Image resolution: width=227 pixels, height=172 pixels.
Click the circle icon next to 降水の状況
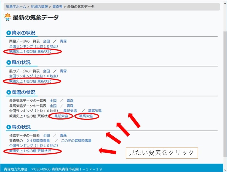(x=9, y=33)
